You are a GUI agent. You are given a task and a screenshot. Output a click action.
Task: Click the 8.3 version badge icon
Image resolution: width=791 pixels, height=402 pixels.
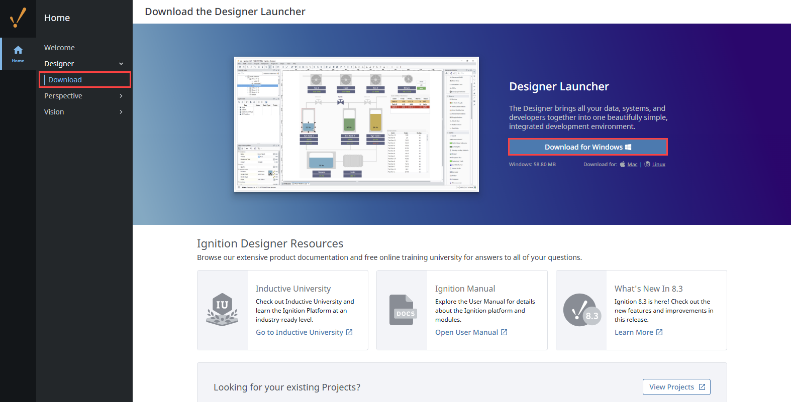[x=582, y=310]
